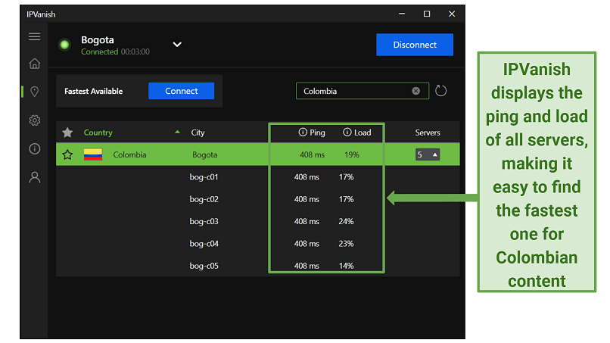Open the information sidebar icon

coord(35,148)
